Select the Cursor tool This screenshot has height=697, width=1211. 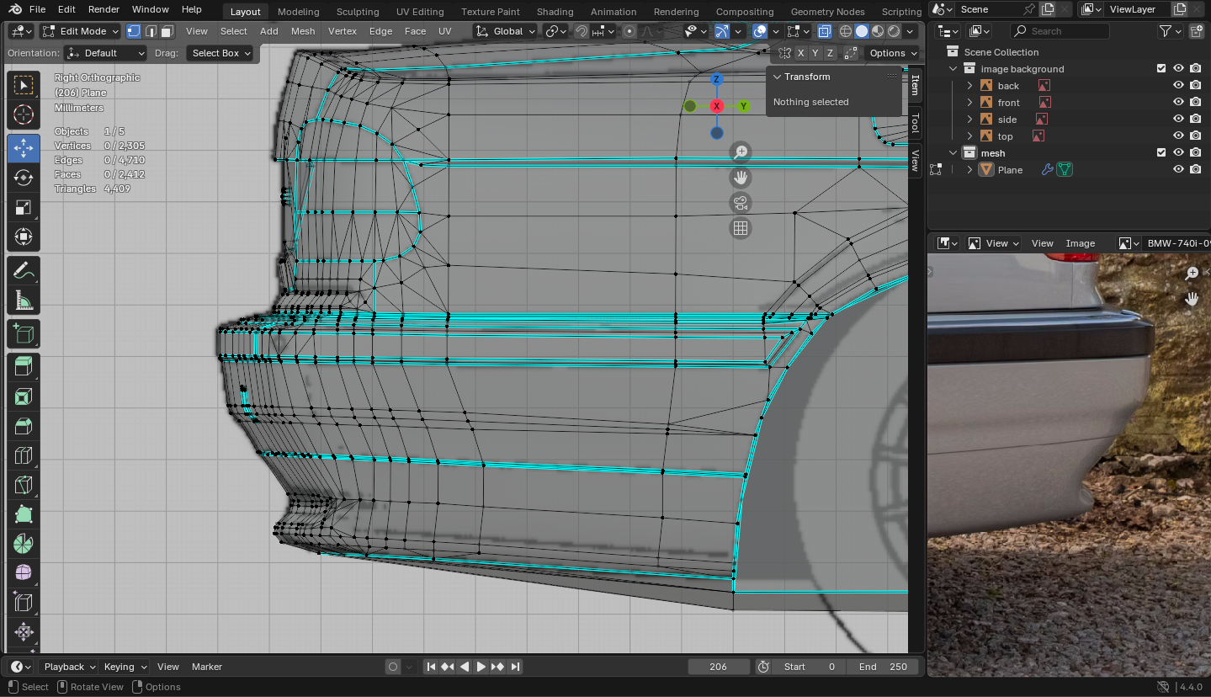click(24, 115)
